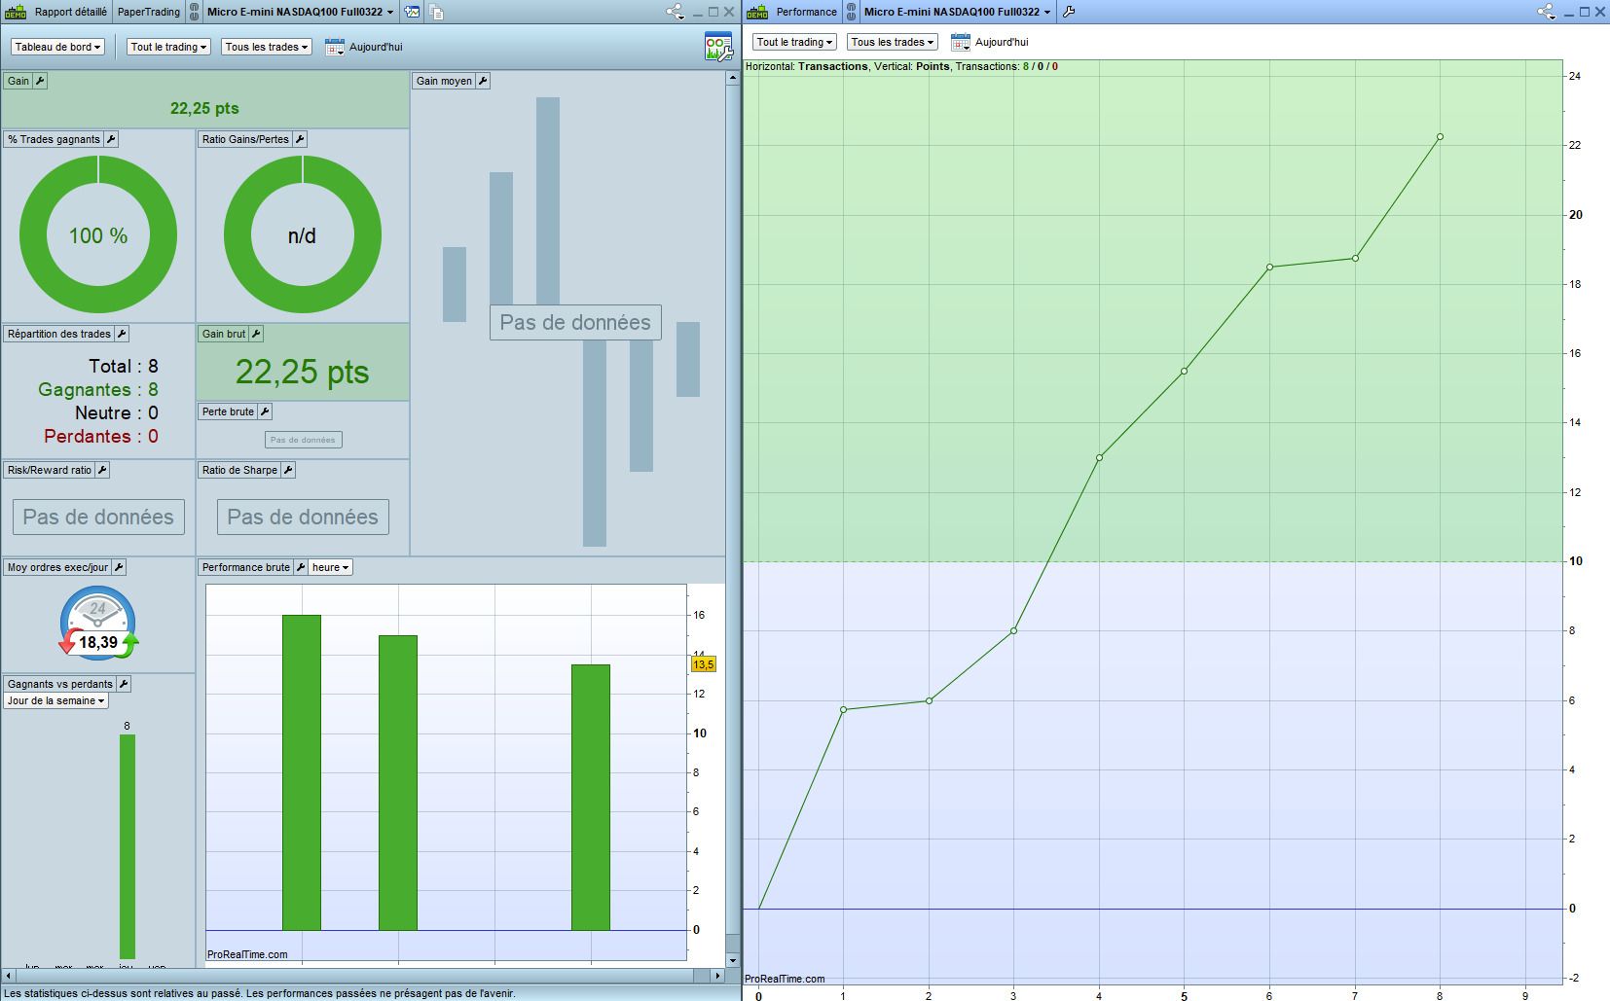The height and width of the screenshot is (1001, 1610).
Task: Click the share icon in Performance window
Action: (1546, 12)
